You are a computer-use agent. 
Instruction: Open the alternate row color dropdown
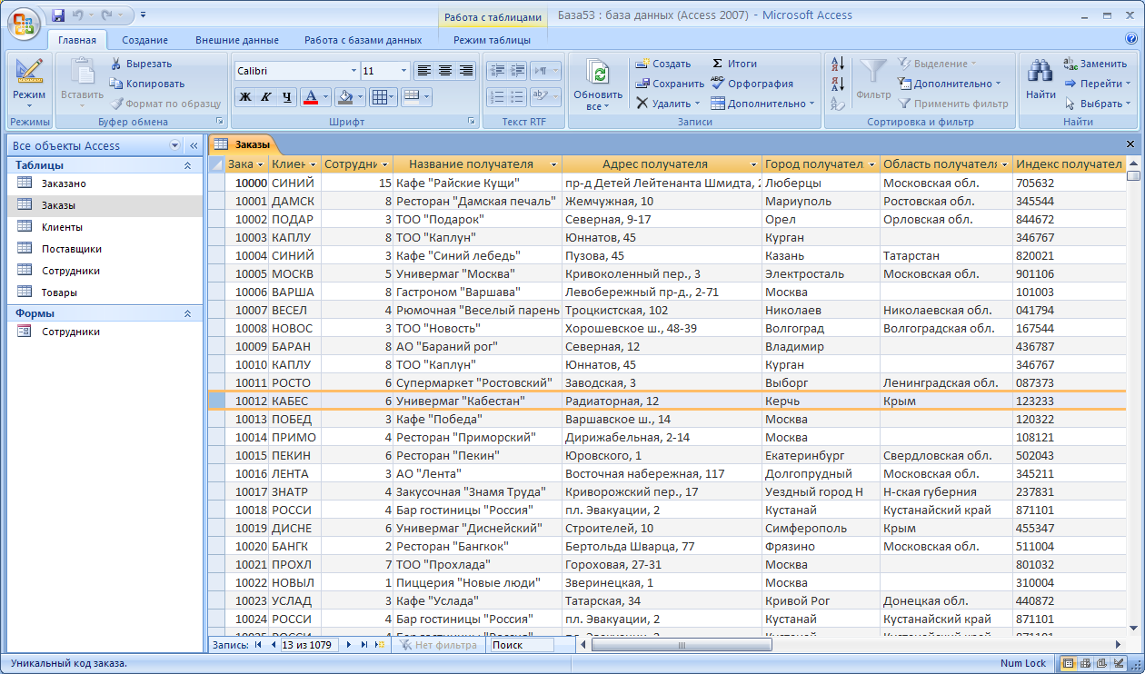click(427, 96)
